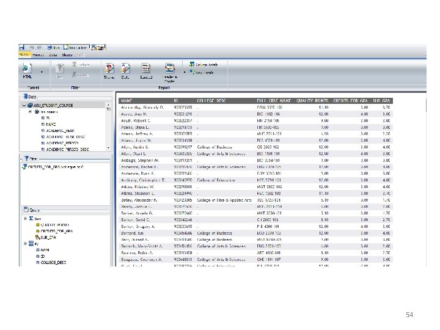Select the ACADEMIC_YEAR field
The height and width of the screenshot is (330, 440).
pos(58,131)
